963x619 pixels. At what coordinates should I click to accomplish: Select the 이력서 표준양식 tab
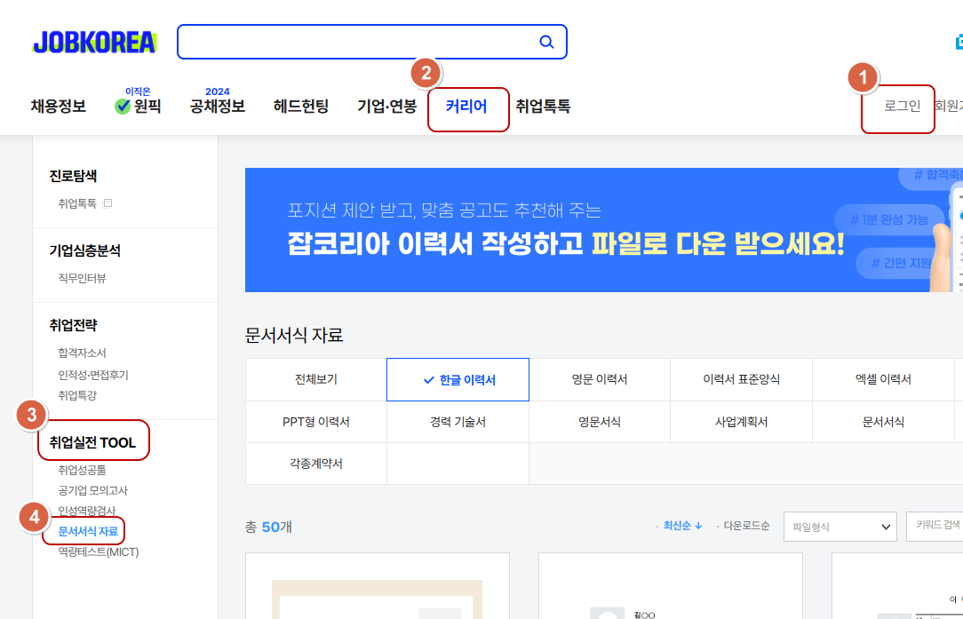[741, 379]
